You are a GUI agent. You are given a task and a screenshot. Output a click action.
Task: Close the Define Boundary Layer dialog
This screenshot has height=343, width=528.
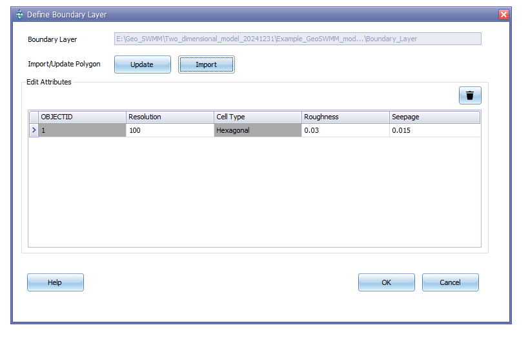point(503,14)
